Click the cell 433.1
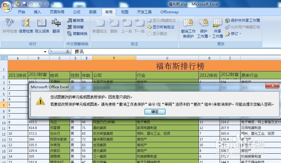This screenshot has height=163, width=281. pyautogui.click(x=39, y=122)
